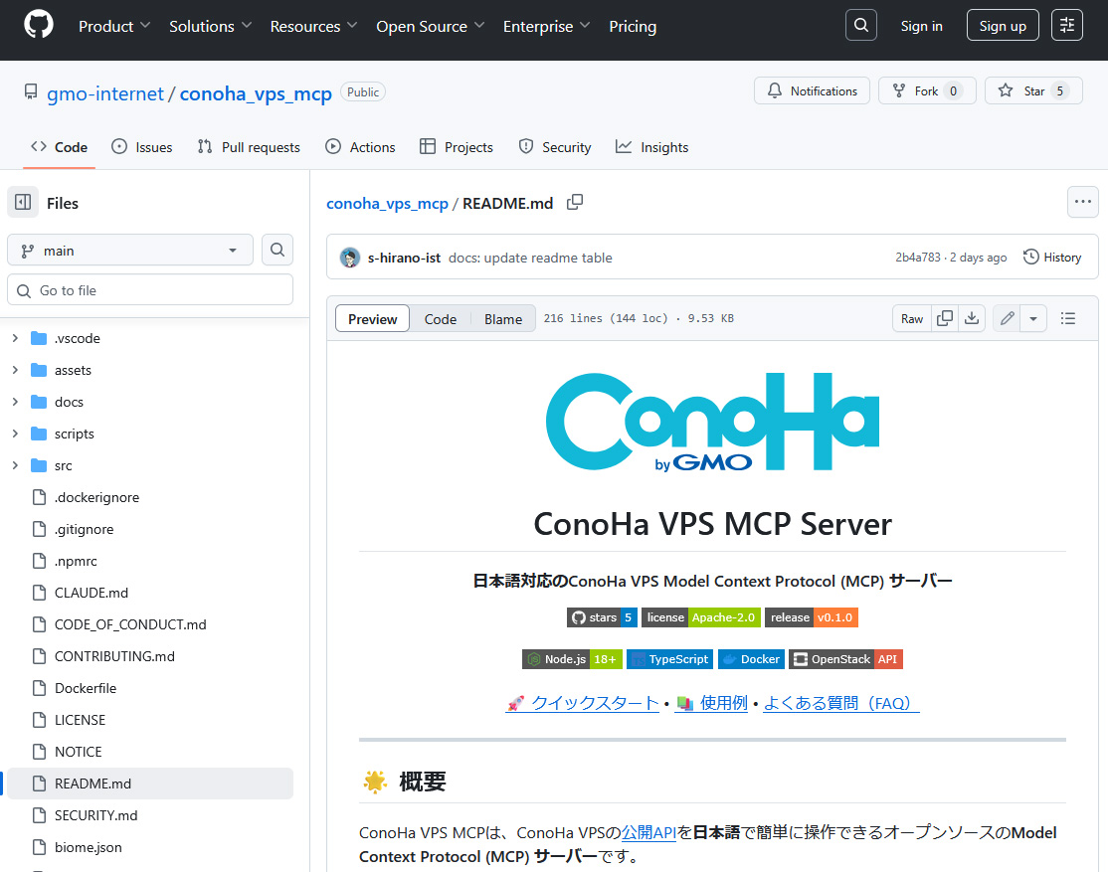The width and height of the screenshot is (1108, 872).
Task: Open the Product menu
Action: 114,26
